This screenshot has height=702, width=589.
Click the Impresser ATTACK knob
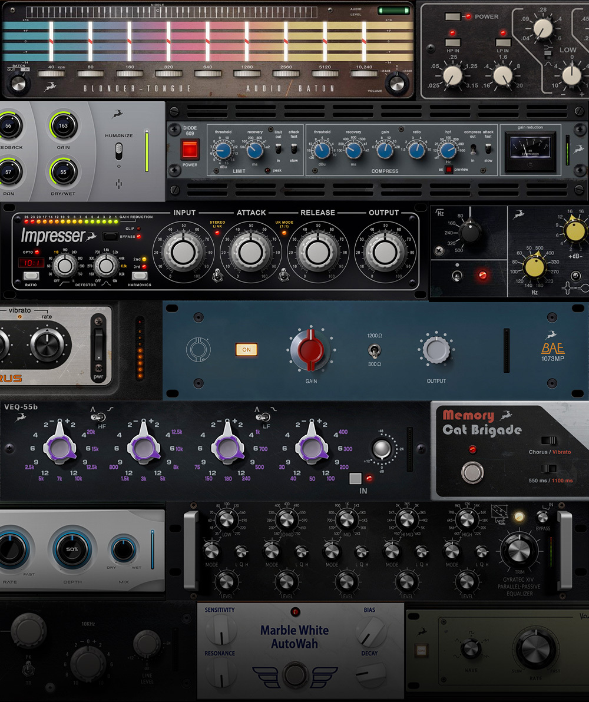pos(251,253)
